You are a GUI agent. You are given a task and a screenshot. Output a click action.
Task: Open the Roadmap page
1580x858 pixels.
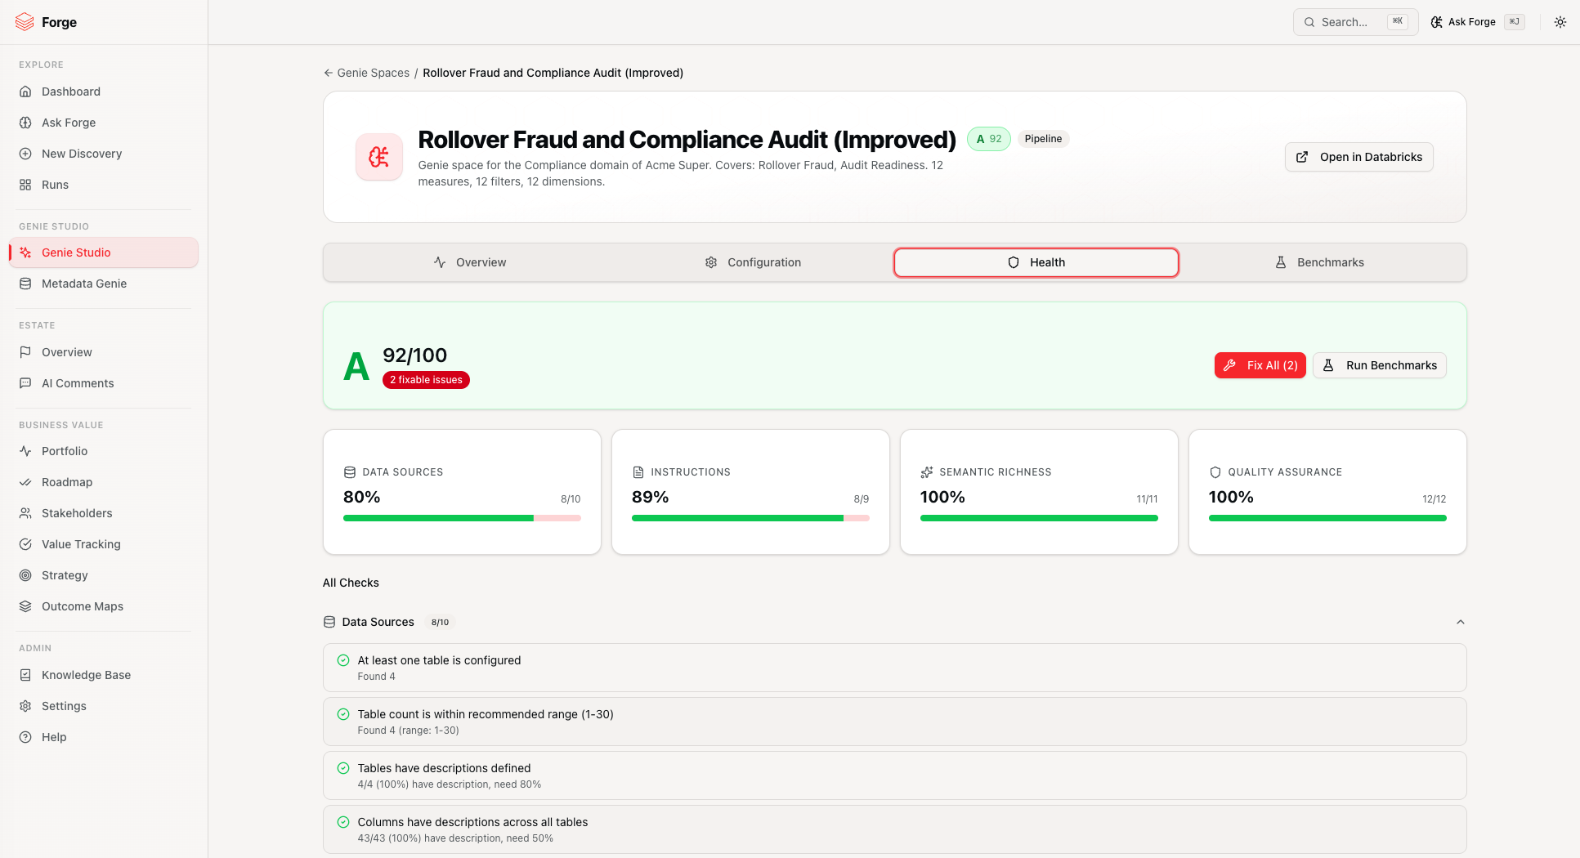click(x=103, y=482)
